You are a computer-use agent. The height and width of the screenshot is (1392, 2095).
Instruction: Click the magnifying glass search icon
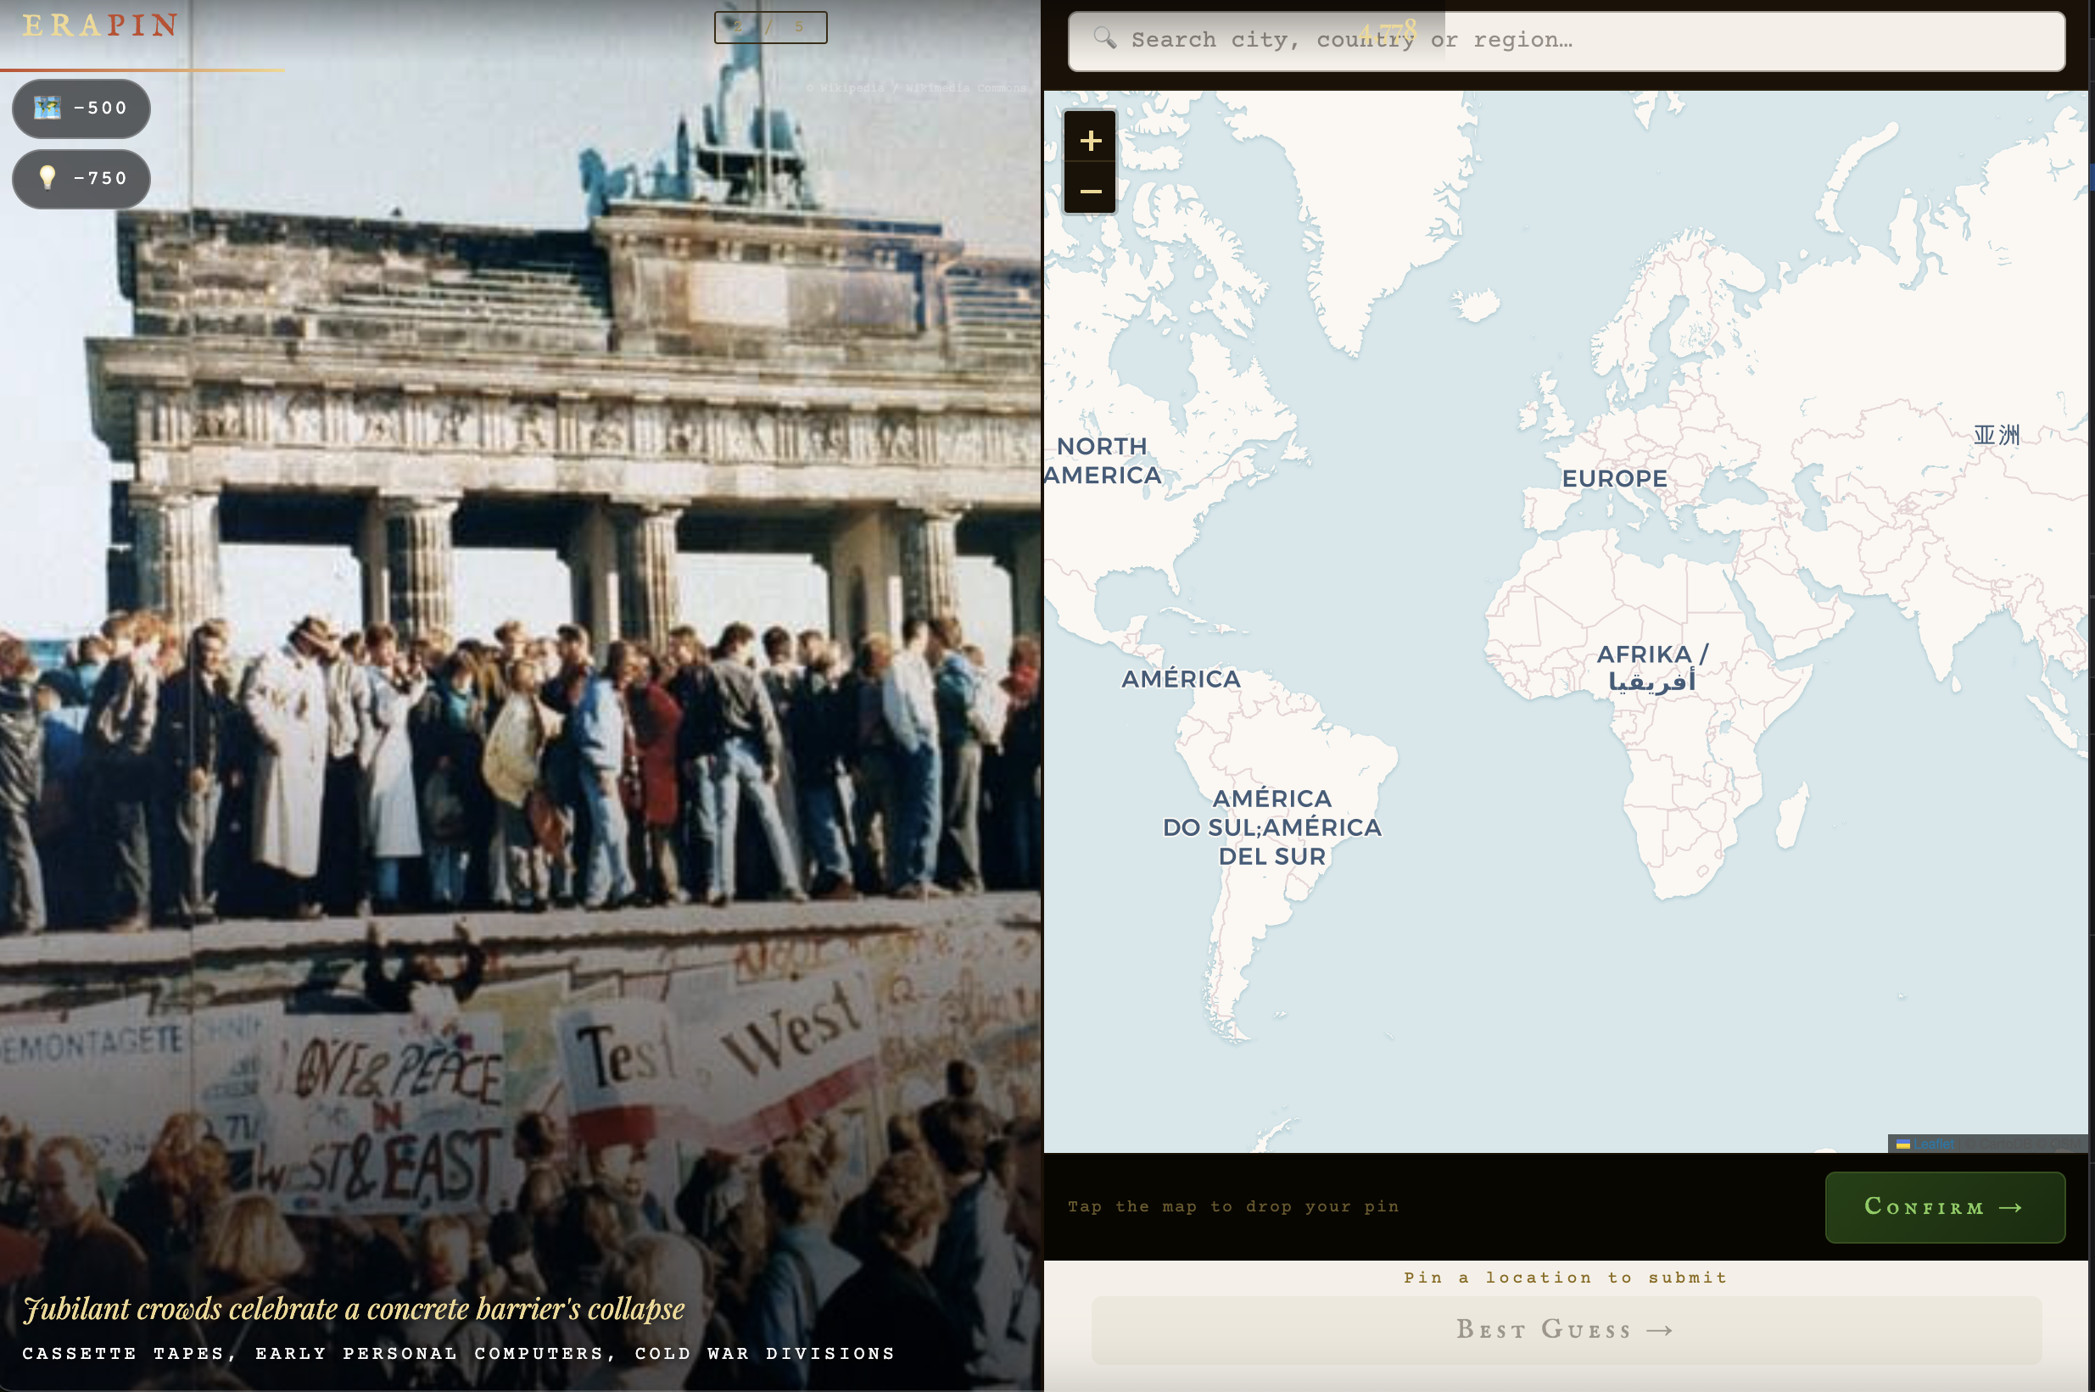tap(1103, 39)
